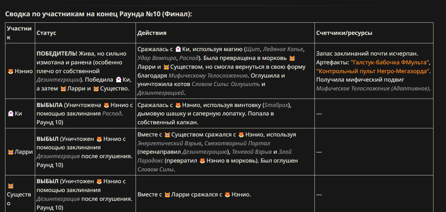Click the fox emoji in Ки's ВЫБЫЛА status cell
The image size is (446, 212).
pos(106,105)
